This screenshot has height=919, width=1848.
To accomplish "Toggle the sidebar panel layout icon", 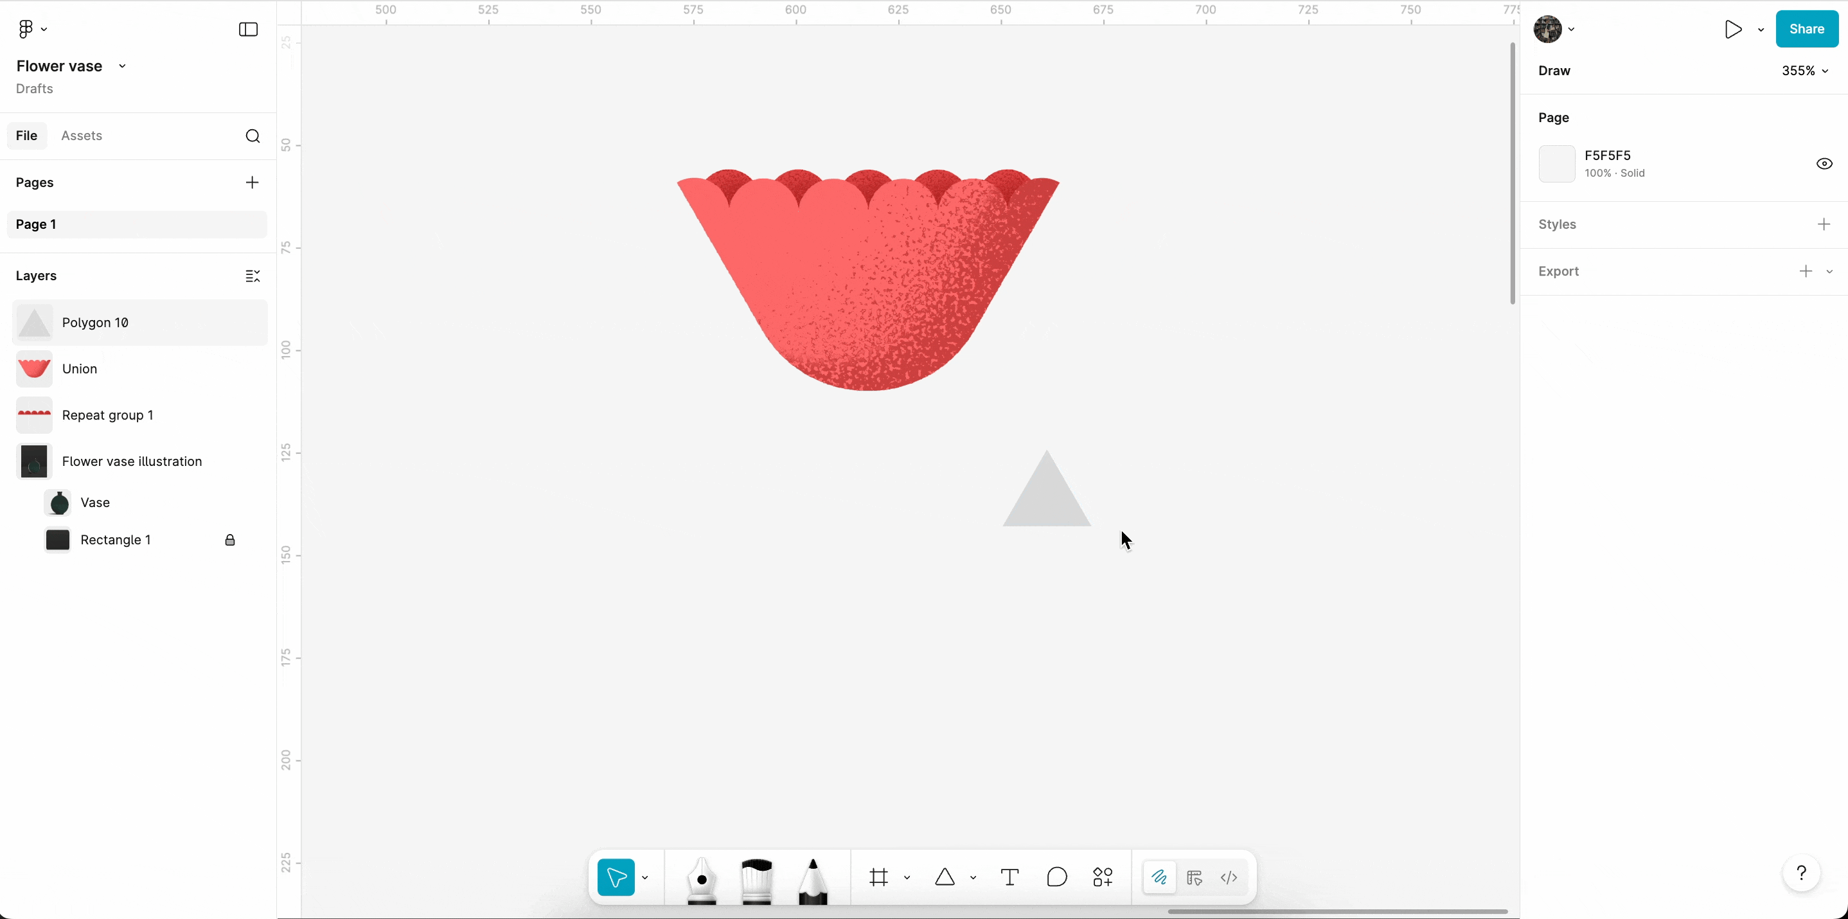I will point(248,30).
